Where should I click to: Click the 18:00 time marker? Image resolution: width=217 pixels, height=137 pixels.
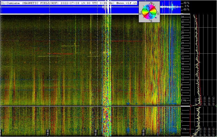click(x=143, y=132)
